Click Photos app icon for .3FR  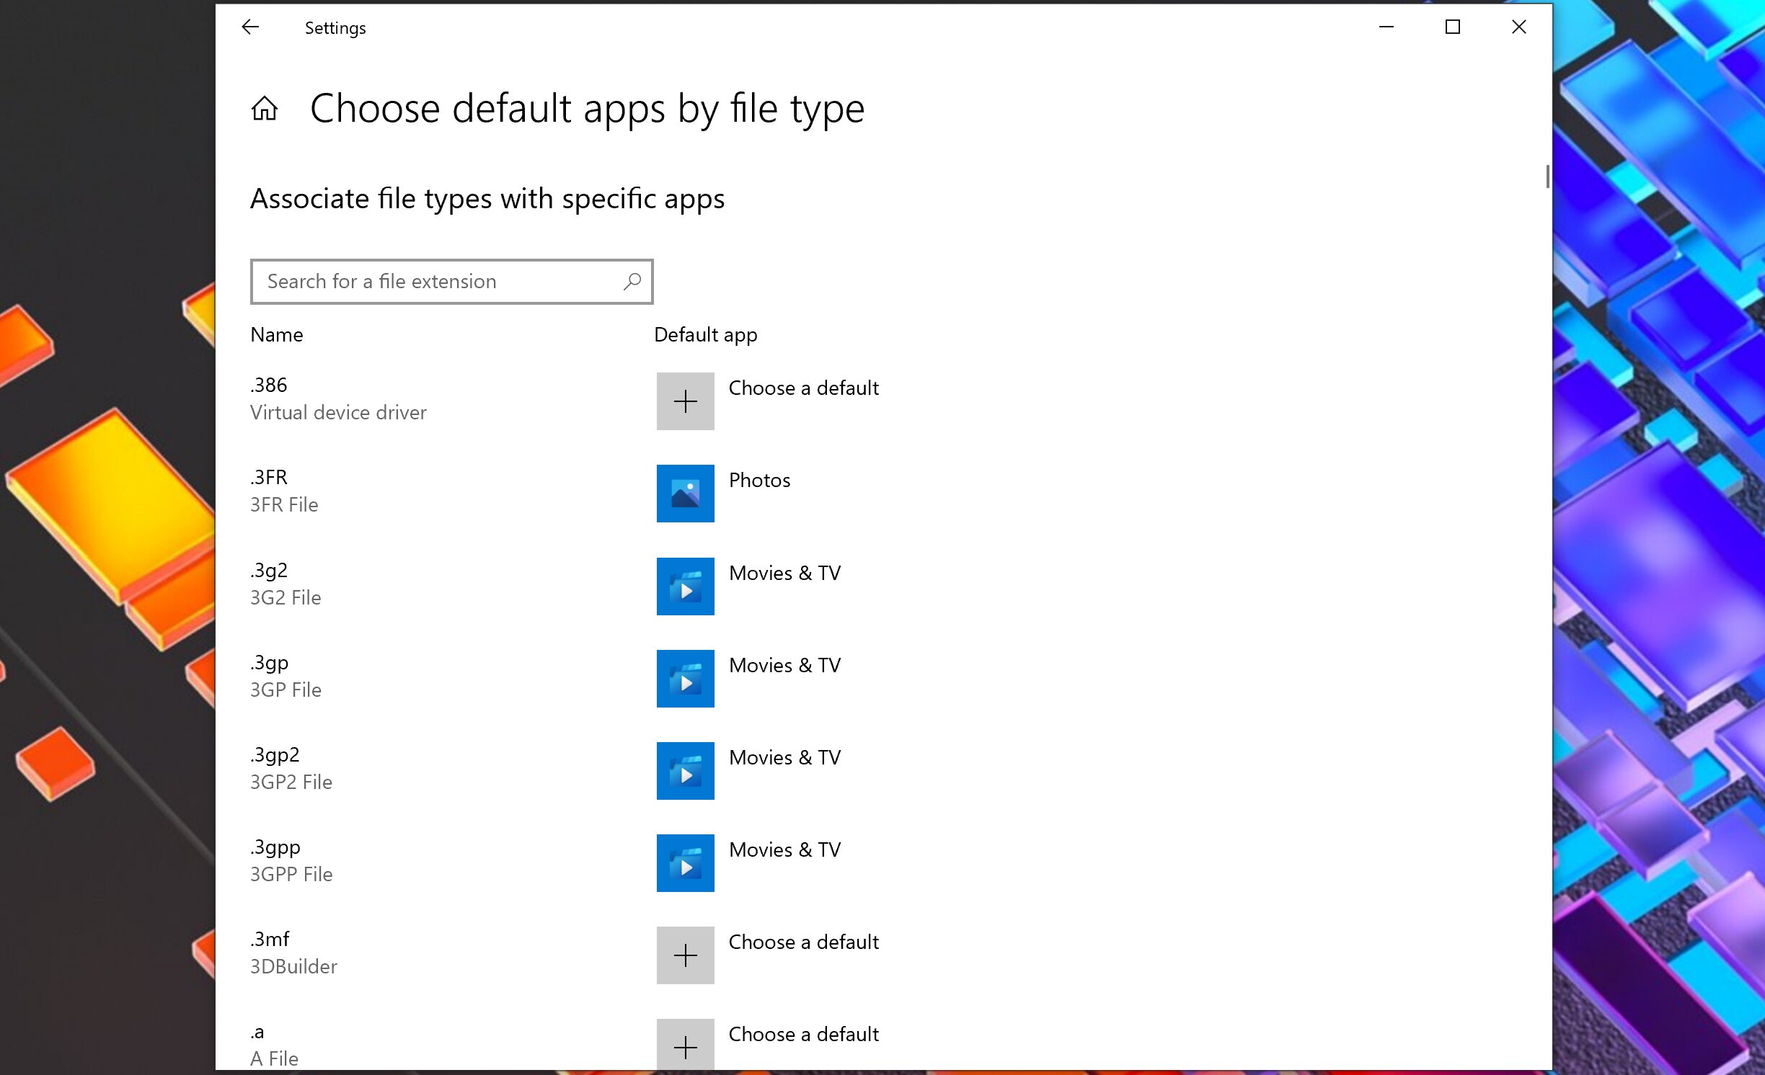pos(685,494)
